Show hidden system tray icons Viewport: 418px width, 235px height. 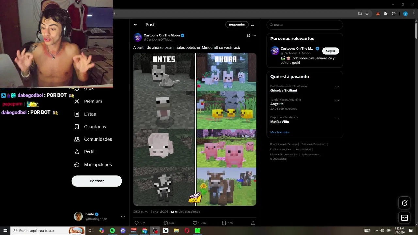tap(377, 231)
